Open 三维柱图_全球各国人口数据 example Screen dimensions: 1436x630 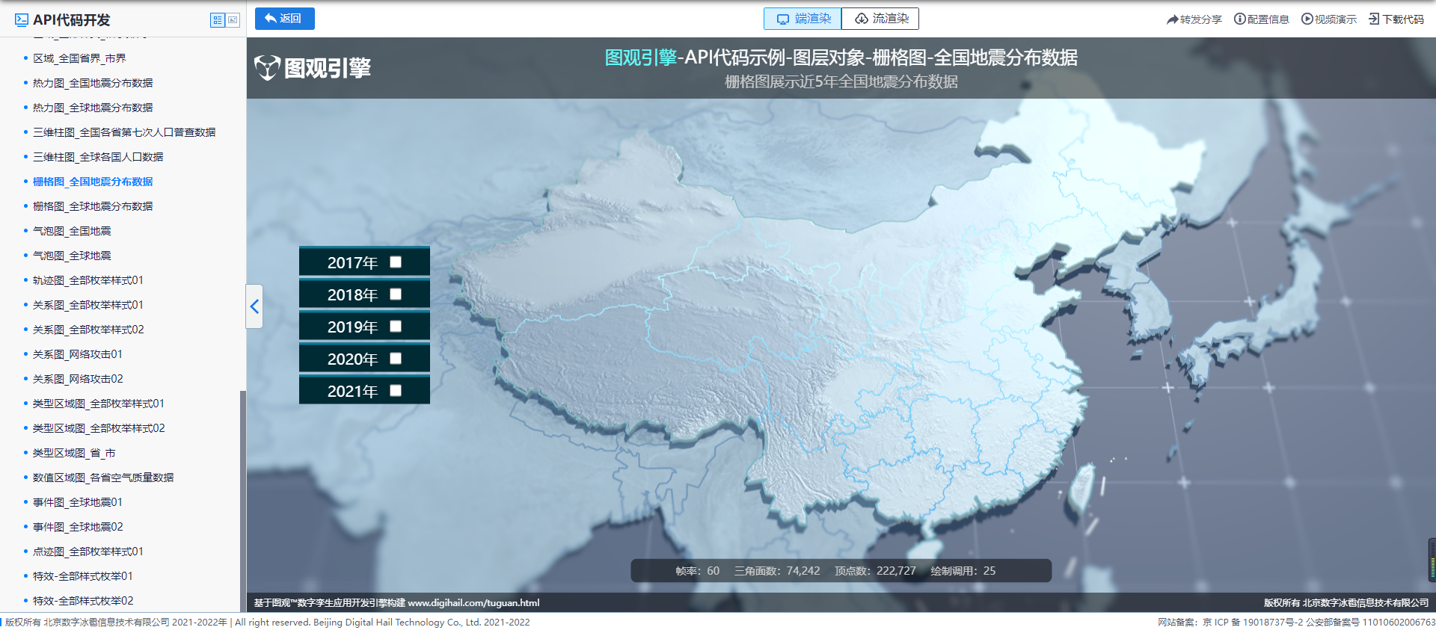98,157
